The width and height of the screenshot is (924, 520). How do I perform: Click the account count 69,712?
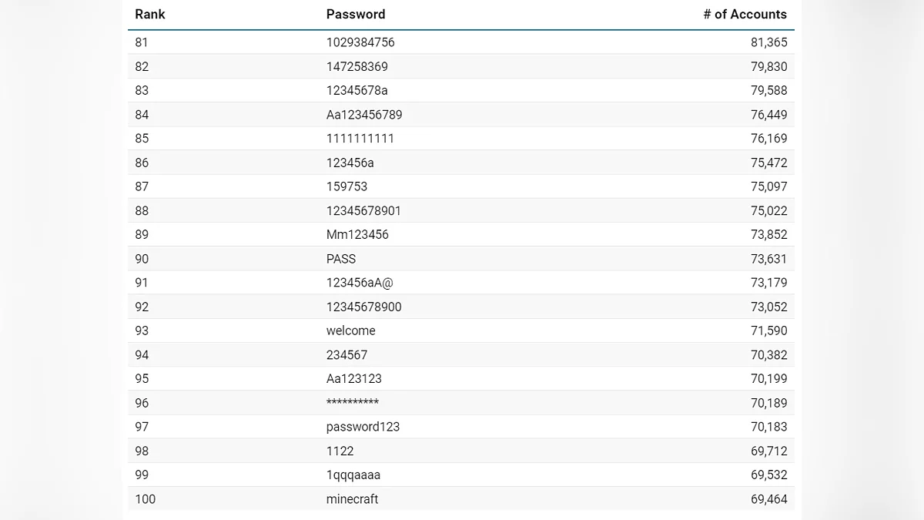[768, 451]
